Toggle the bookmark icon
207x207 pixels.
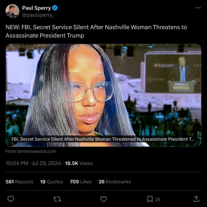coord(150,199)
